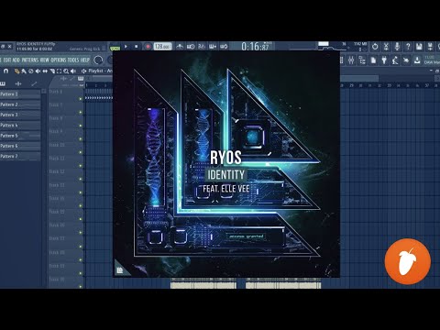This screenshot has width=440, height=330.
Task: Open the TOOLS menu
Action: (x=73, y=60)
